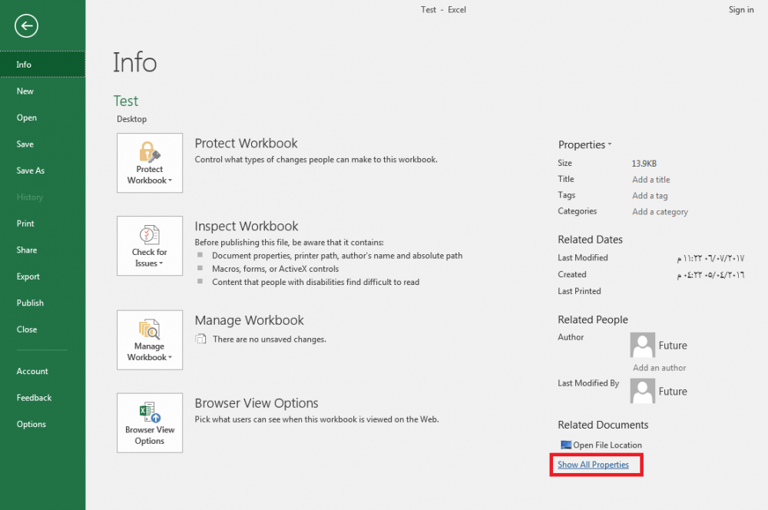768x510 pixels.
Task: Click Sign in at the top right
Action: tap(741, 10)
